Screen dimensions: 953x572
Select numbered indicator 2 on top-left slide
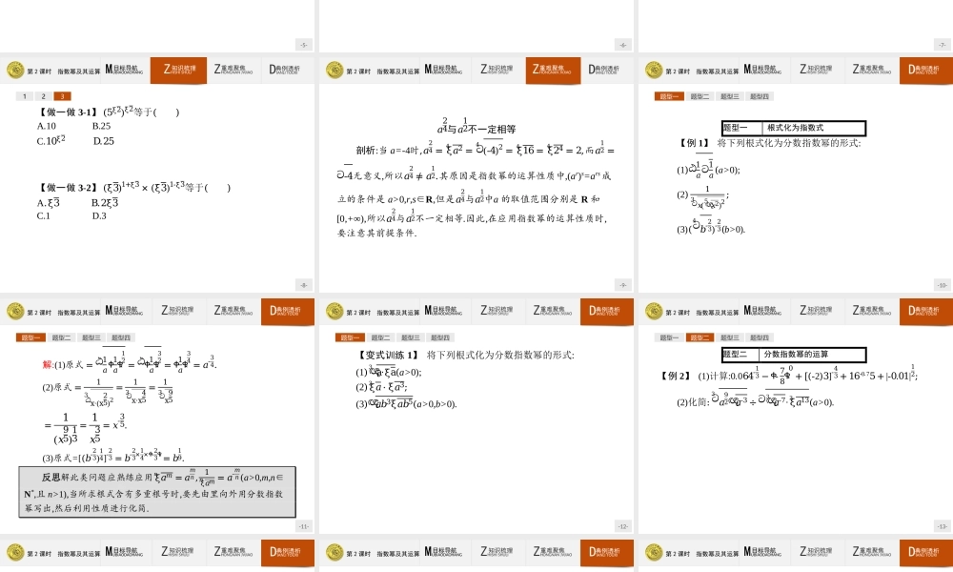click(x=43, y=96)
